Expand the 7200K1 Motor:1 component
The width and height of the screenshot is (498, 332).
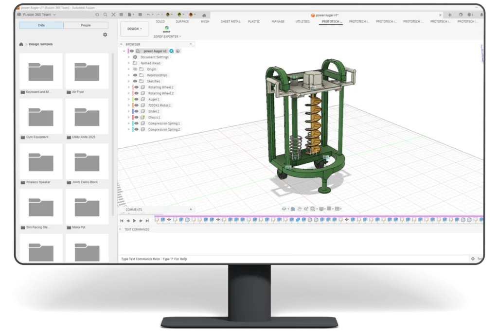tap(128, 105)
